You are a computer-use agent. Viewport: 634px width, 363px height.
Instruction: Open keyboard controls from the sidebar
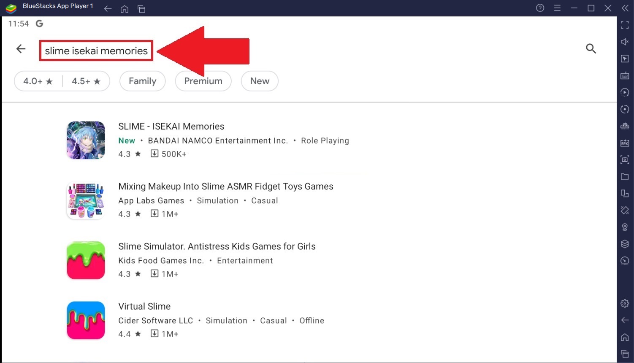[x=625, y=75]
